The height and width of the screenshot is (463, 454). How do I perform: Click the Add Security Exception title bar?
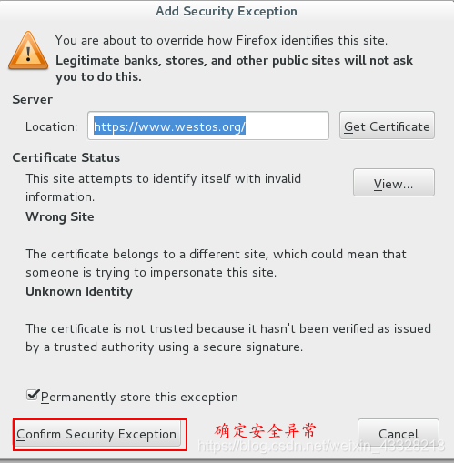[x=227, y=12]
